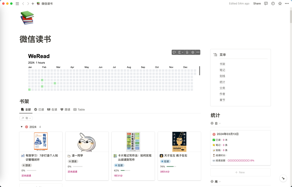
Task: Collapse the 2024 group triangle
Action: pos(22,127)
